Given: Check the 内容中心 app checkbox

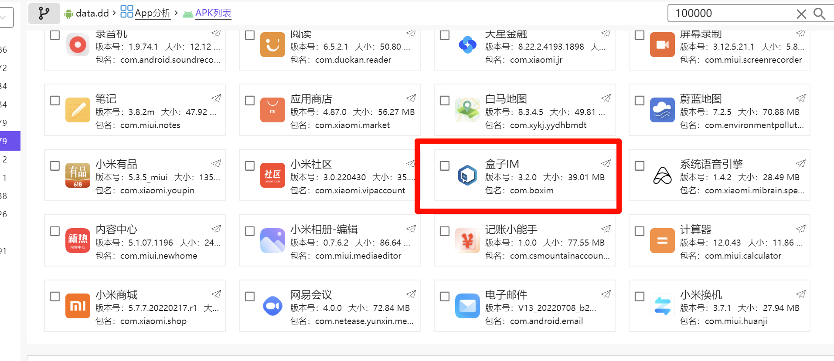Looking at the screenshot, I should tap(55, 231).
